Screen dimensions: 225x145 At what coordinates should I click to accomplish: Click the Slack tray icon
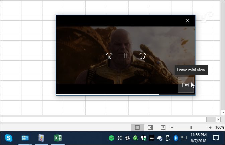click(x=128, y=138)
